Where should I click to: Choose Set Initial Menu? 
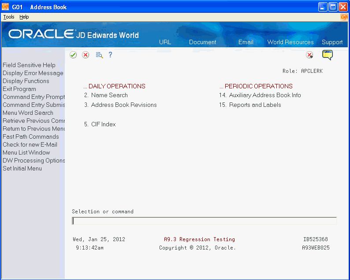pos(22,168)
